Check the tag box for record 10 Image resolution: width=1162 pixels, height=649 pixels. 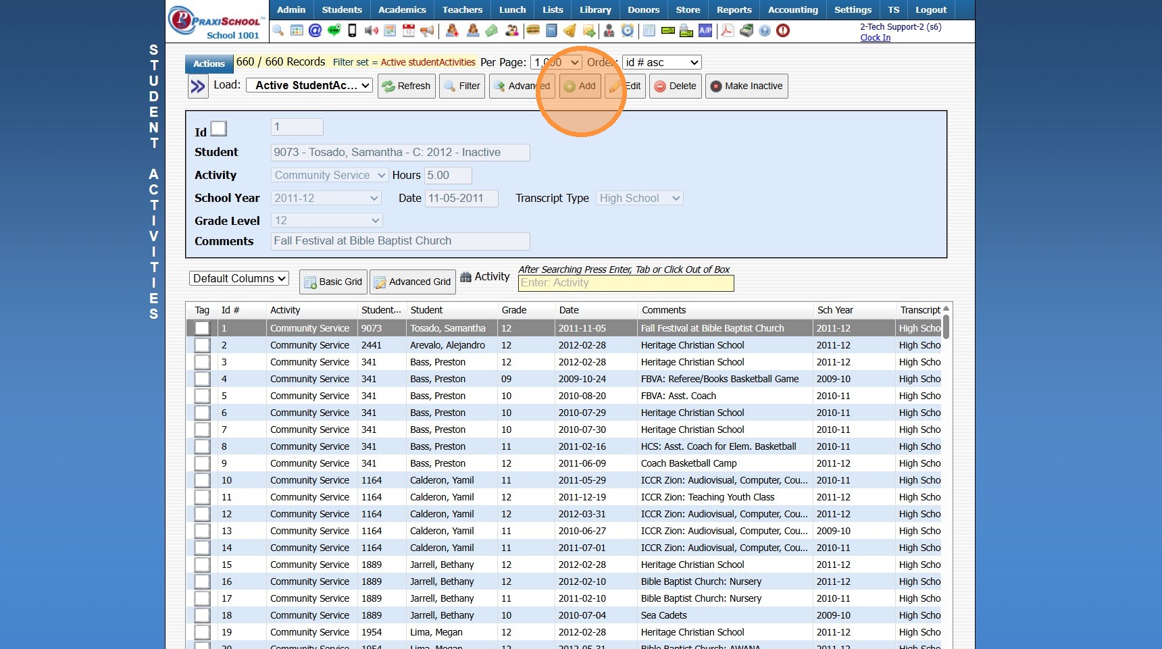(x=202, y=480)
